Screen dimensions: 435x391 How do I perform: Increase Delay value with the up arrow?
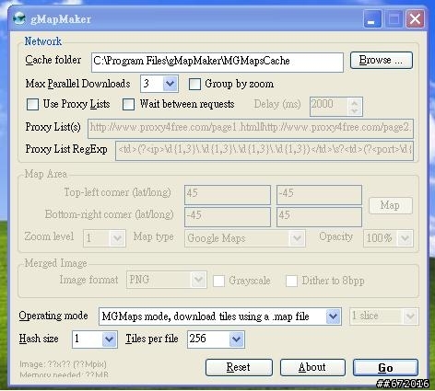pos(355,102)
